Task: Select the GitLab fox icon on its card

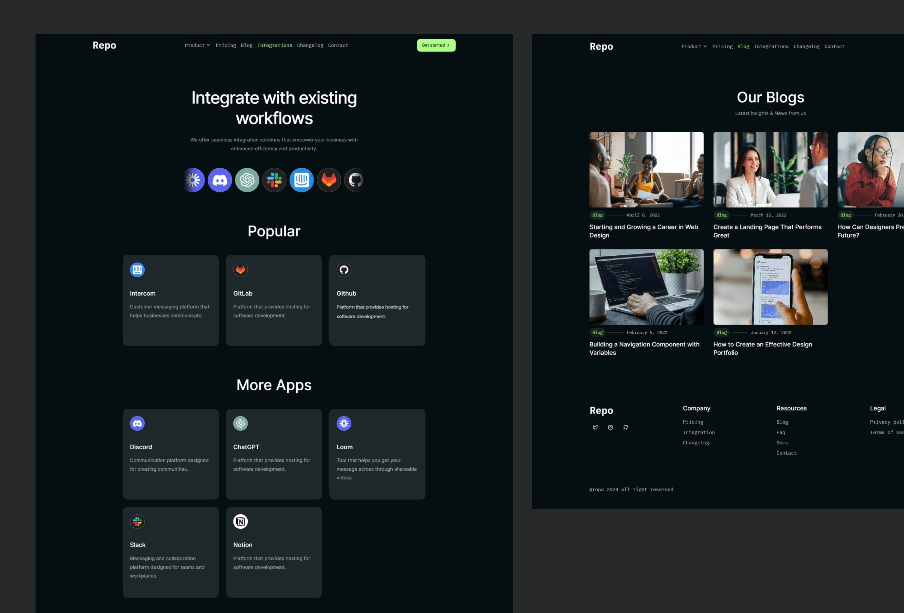Action: pos(241,270)
